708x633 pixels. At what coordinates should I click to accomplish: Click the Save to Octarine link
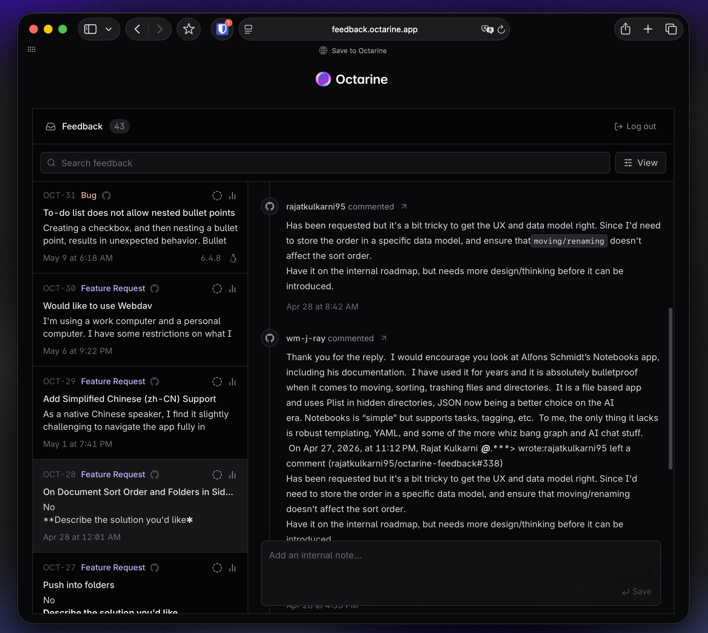tap(353, 51)
